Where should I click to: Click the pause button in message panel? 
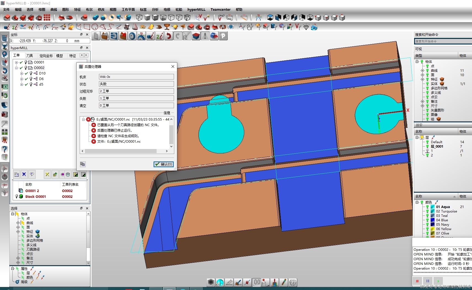click(428, 281)
